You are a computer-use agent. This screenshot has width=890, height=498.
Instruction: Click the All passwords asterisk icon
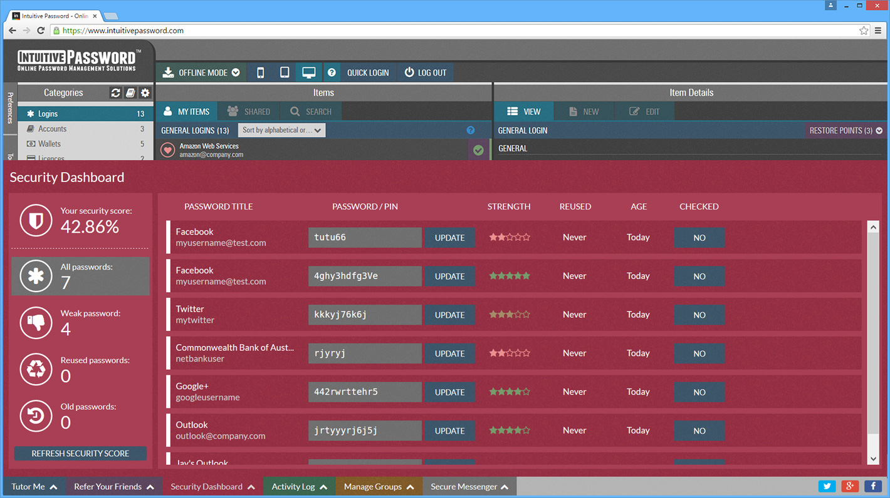tap(36, 276)
